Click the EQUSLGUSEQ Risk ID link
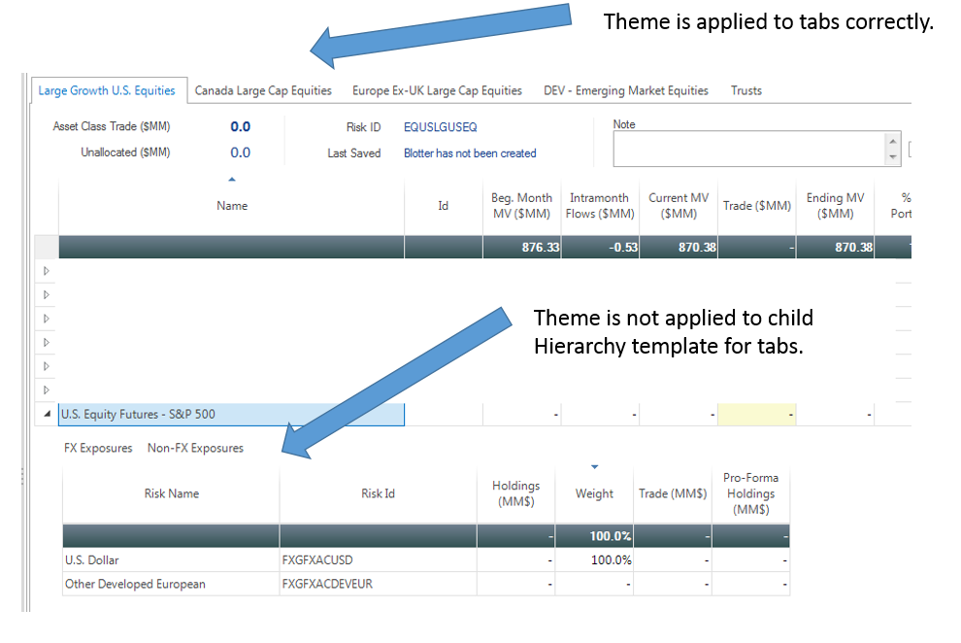This screenshot has width=961, height=643. (x=440, y=127)
